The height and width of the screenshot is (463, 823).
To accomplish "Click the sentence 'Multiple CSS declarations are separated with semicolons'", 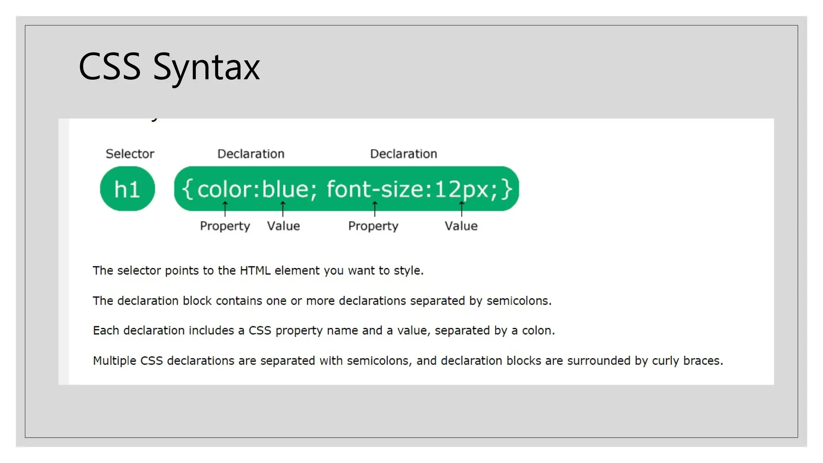I will (407, 361).
